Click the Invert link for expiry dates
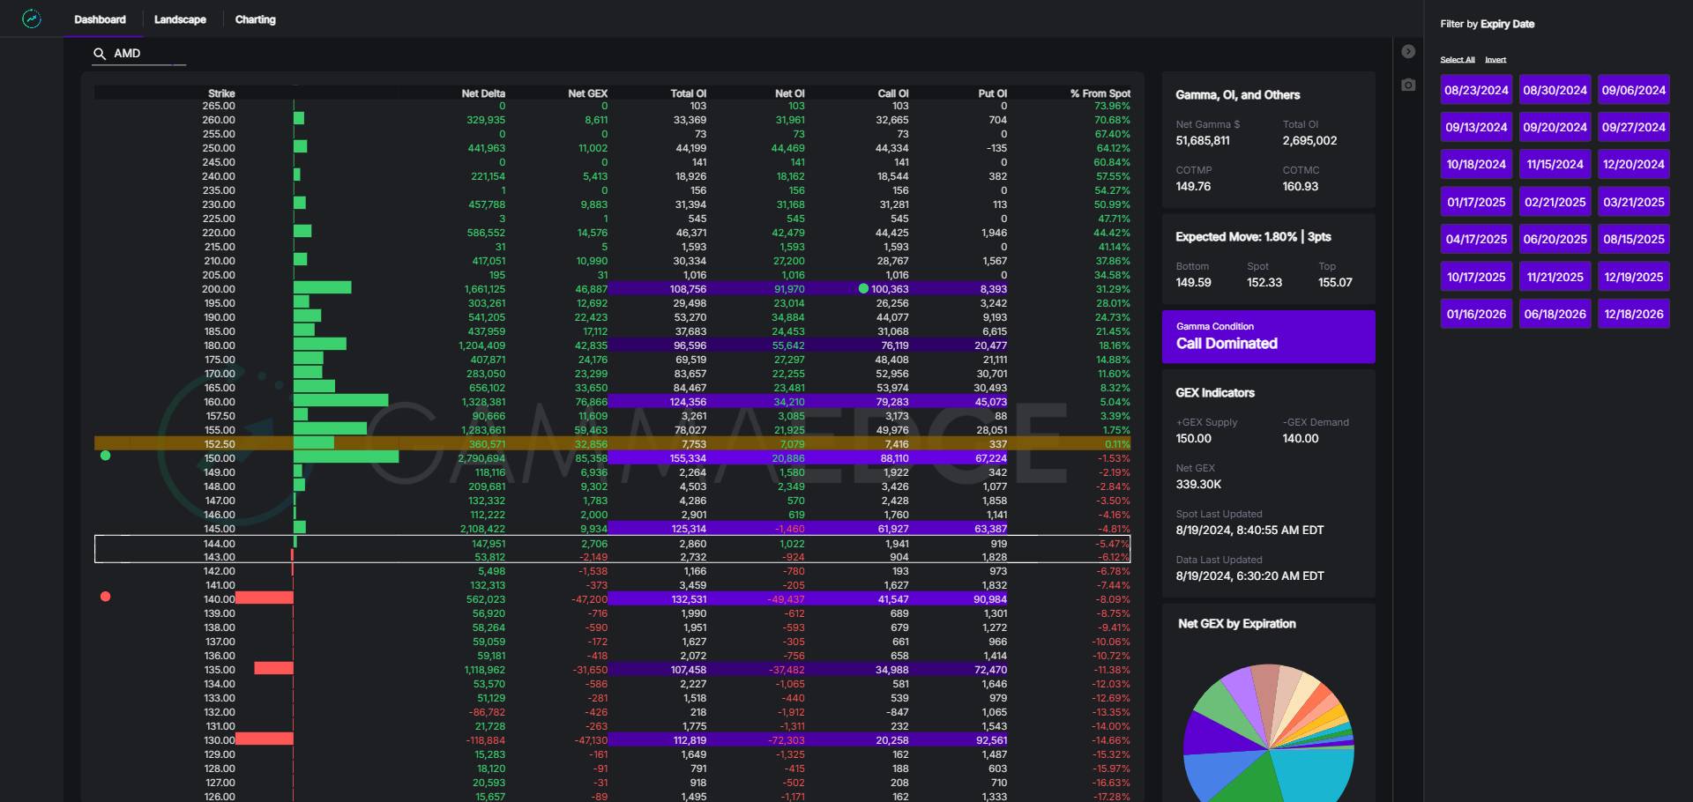The height and width of the screenshot is (802, 1693). 1495,60
